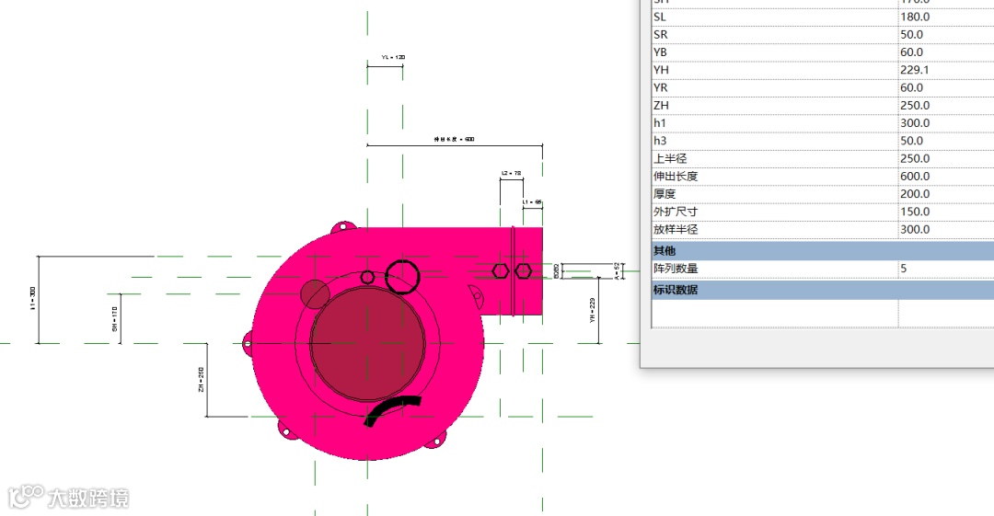
Task: Select the L2 = 78 dimension label
Action: pyautogui.click(x=511, y=173)
